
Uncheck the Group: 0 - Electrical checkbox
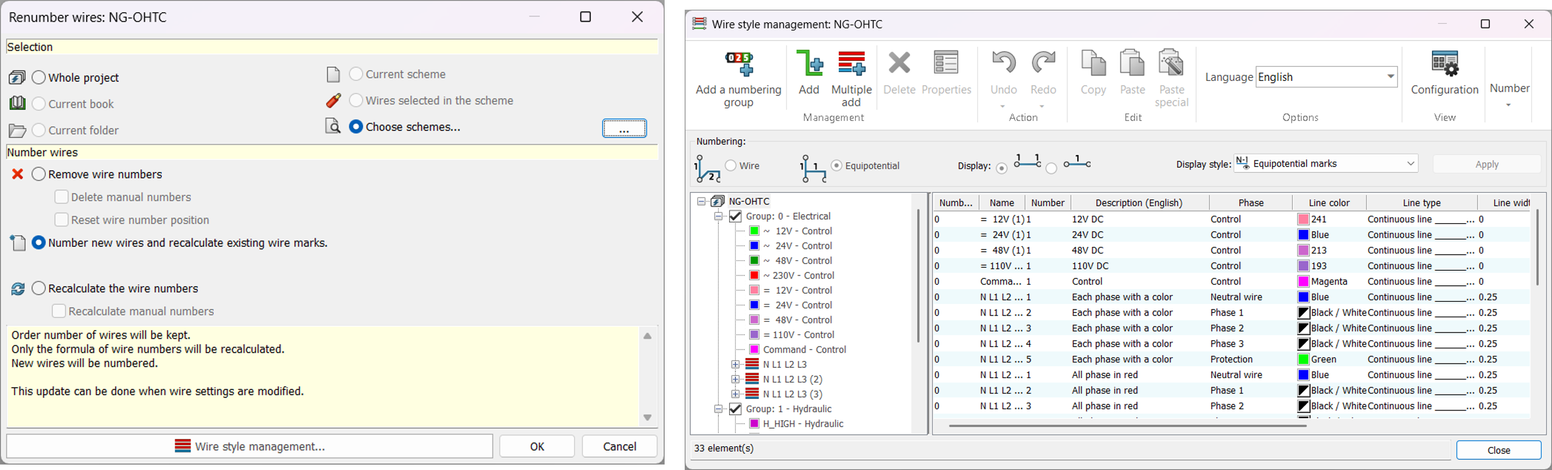(735, 216)
